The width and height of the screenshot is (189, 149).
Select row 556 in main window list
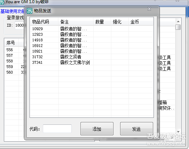[x=14, y=50]
